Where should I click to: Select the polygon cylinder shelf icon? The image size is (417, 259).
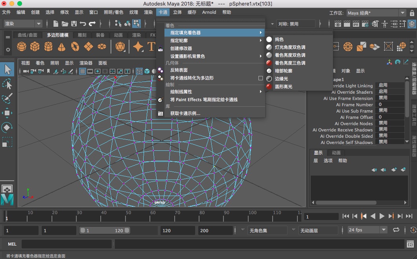pos(48,46)
